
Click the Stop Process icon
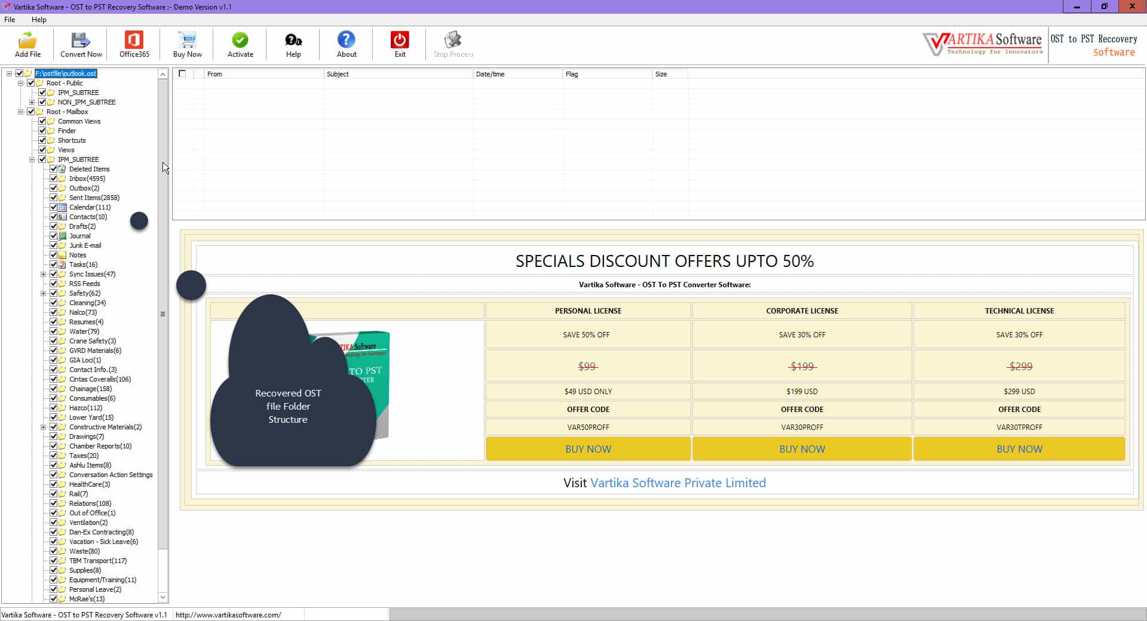click(453, 40)
